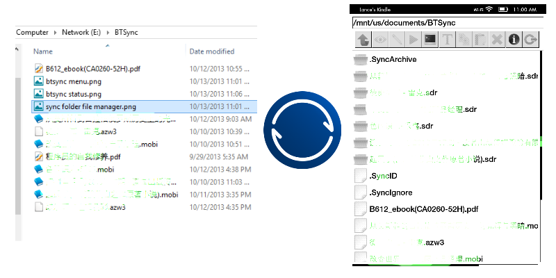Click Explorer navigation pane scroll-up arrow
The width and height of the screenshot is (556, 278).
[17, 49]
